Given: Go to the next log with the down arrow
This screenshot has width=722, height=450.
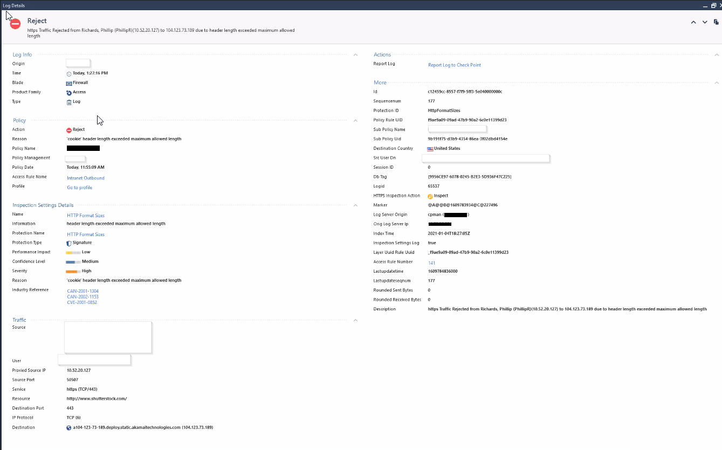Looking at the screenshot, I should click(x=705, y=22).
